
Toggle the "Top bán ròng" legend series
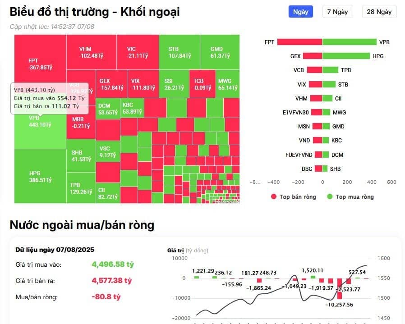293,197
